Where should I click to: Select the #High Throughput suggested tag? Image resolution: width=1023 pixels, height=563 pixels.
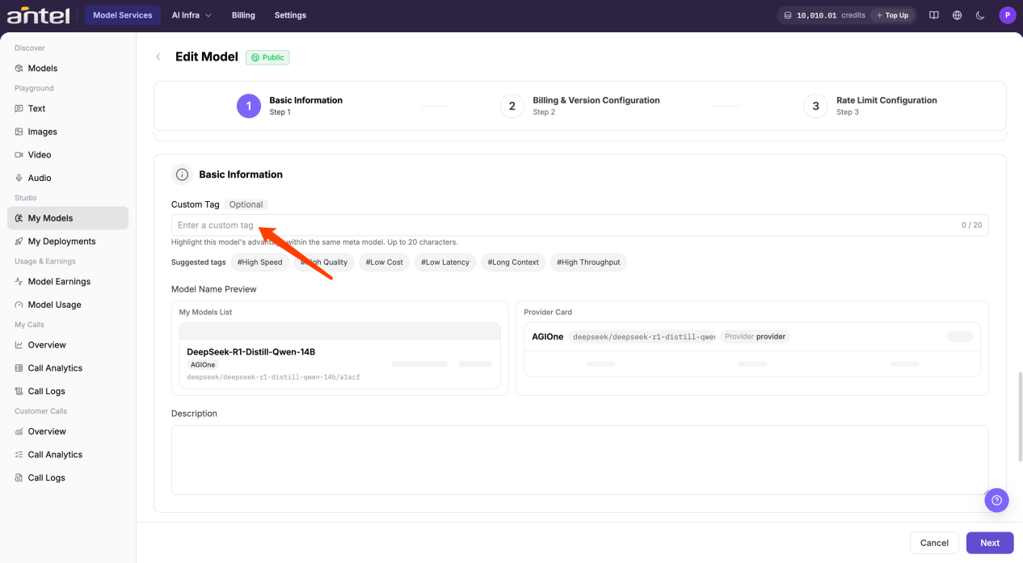[589, 263]
